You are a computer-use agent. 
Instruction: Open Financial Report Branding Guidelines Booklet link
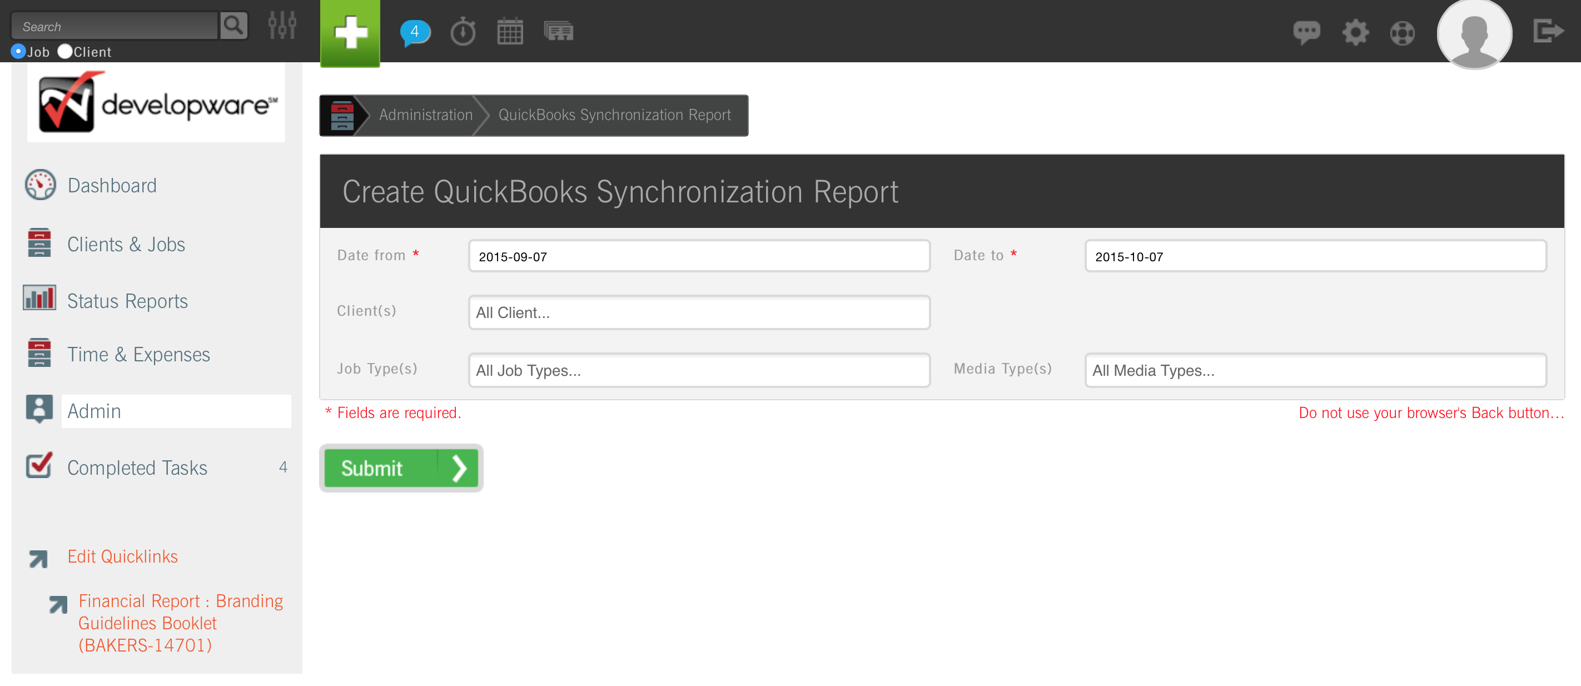coord(181,623)
